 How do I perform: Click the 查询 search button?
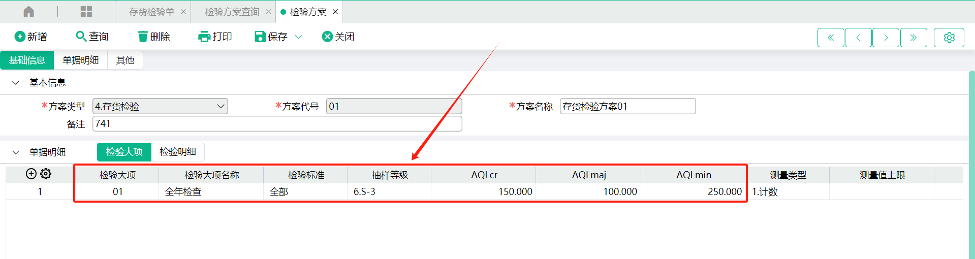tap(92, 37)
